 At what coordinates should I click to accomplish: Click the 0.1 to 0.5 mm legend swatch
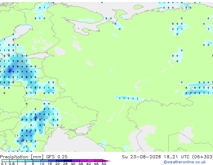pyautogui.click(x=6, y=161)
